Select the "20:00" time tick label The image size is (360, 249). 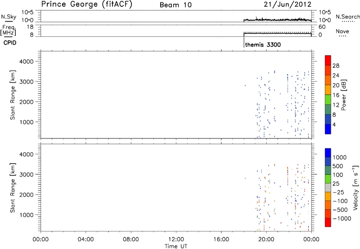(266, 240)
